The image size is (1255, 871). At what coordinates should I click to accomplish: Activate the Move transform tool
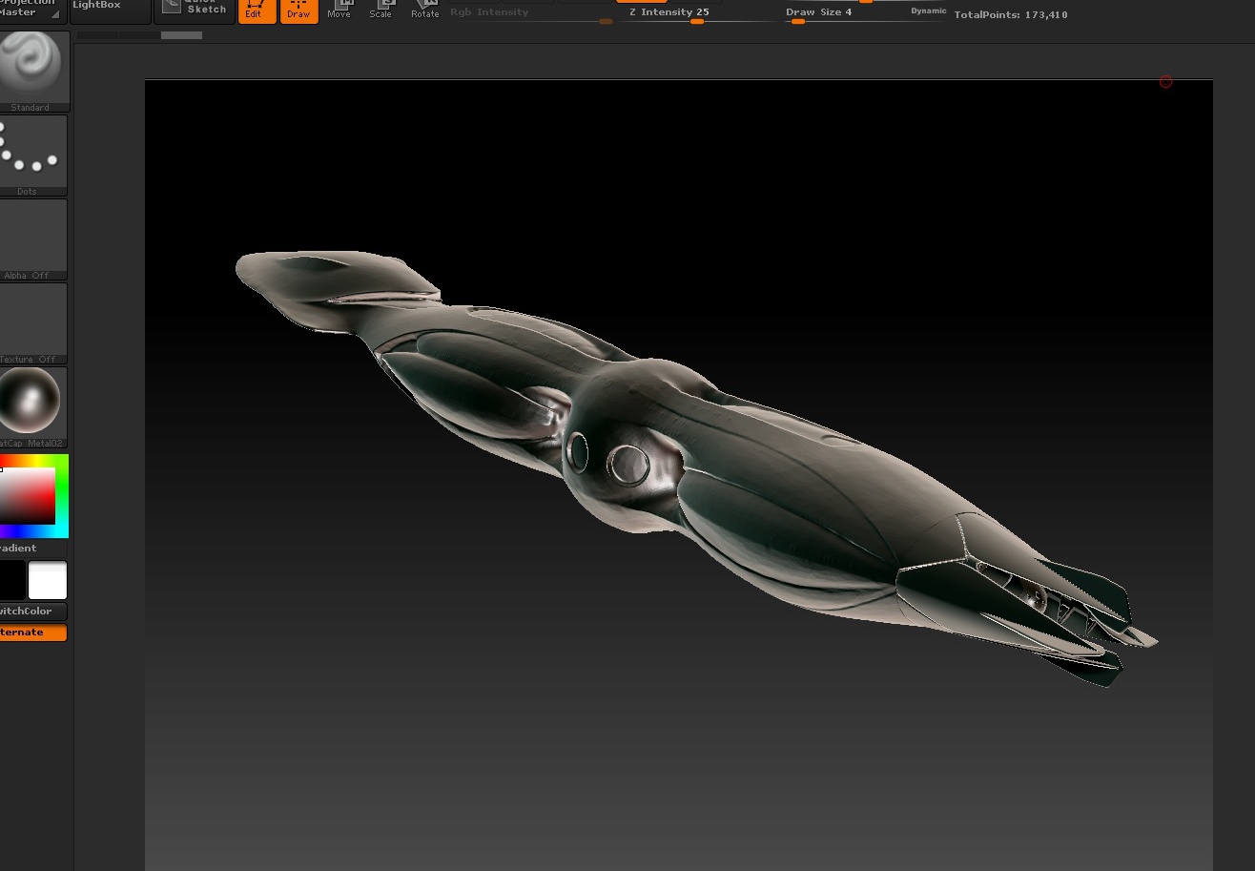click(339, 10)
